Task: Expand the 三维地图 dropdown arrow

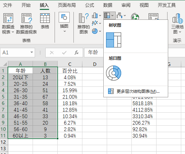Action: point(180,32)
